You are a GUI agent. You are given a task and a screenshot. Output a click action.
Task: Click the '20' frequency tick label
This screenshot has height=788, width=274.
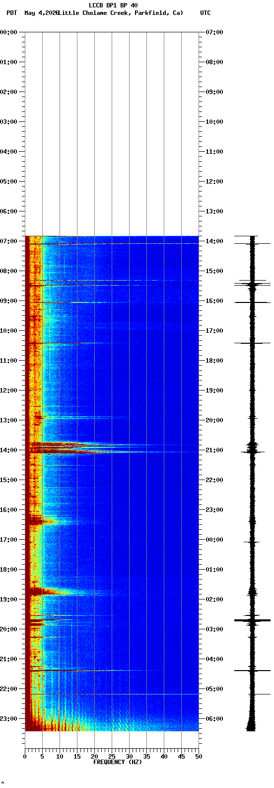tap(94, 757)
